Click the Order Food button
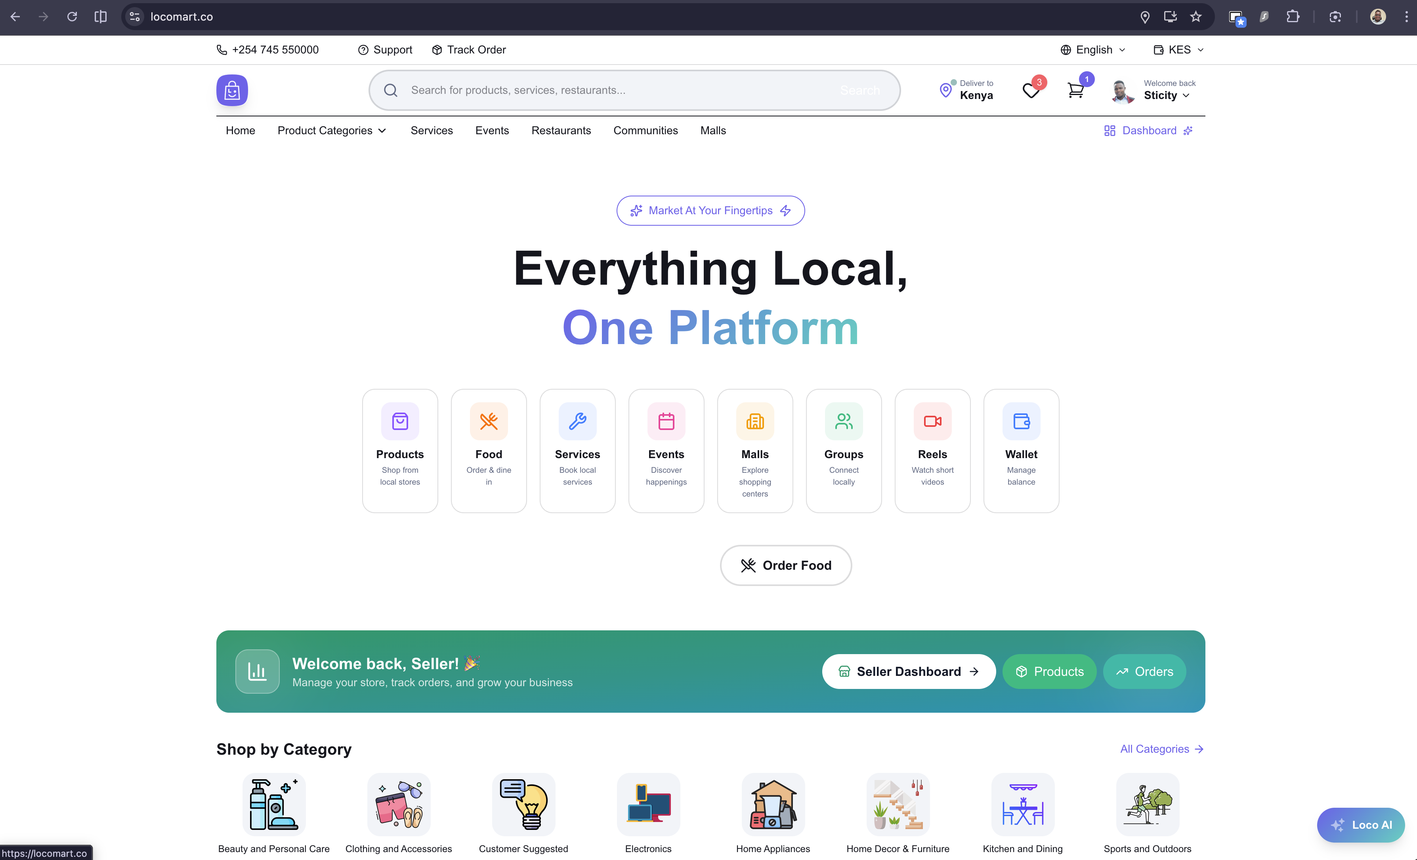This screenshot has height=860, width=1417. pyautogui.click(x=785, y=565)
